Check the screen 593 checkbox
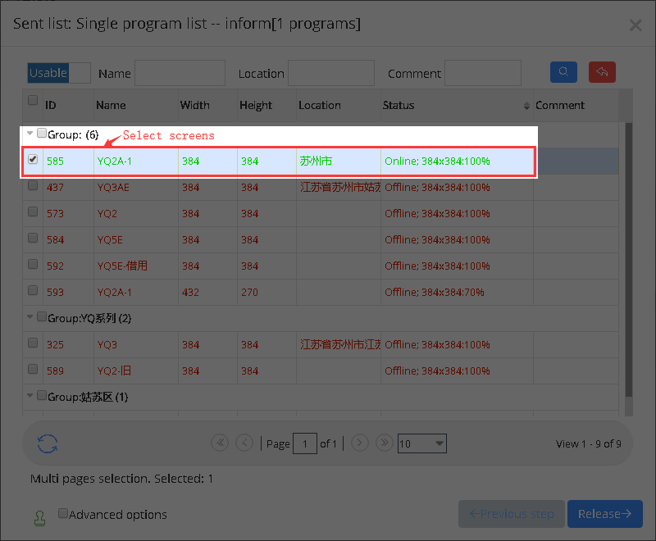 point(33,290)
